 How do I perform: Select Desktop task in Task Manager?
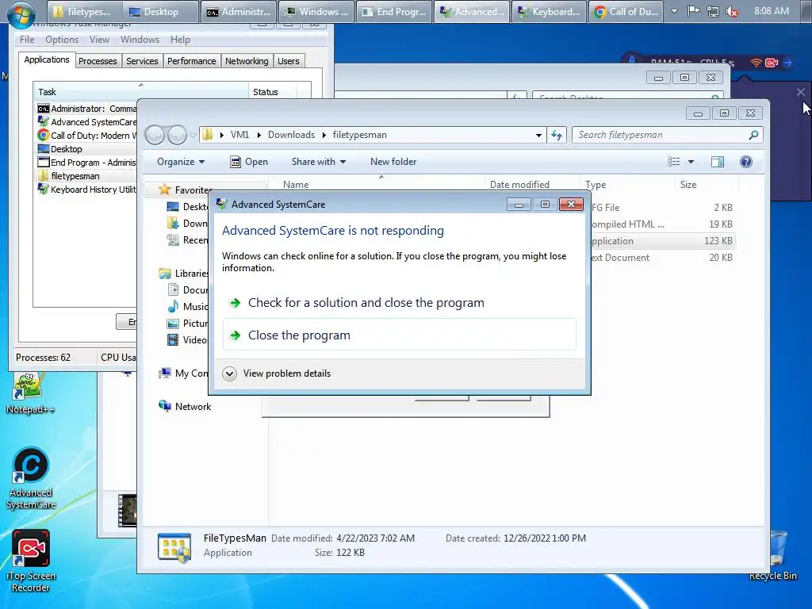point(86,149)
